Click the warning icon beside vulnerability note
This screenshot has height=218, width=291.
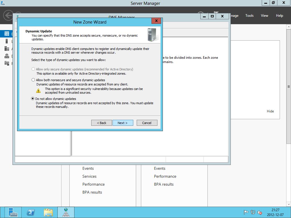point(38,91)
